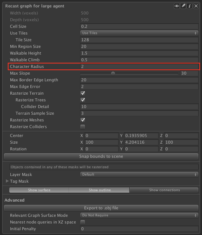Open the Use Tiles dropdown
Image resolution: width=202 pixels, height=235 pixels.
[x=139, y=33]
